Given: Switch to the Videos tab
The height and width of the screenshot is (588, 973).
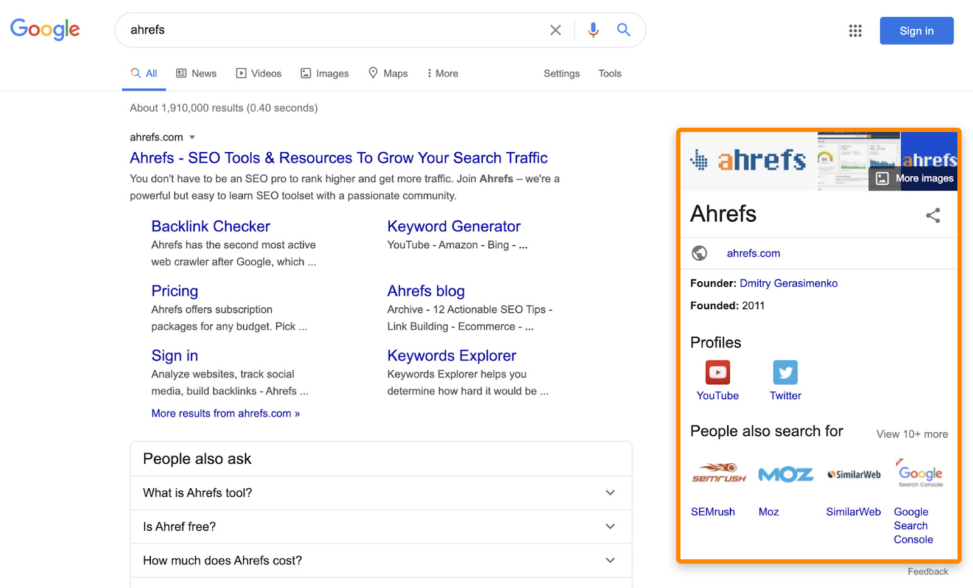Looking at the screenshot, I should click(x=259, y=74).
